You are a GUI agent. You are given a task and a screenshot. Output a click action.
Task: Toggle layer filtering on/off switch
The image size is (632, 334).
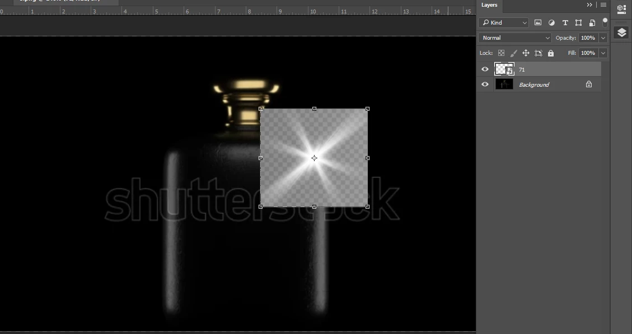(x=605, y=22)
